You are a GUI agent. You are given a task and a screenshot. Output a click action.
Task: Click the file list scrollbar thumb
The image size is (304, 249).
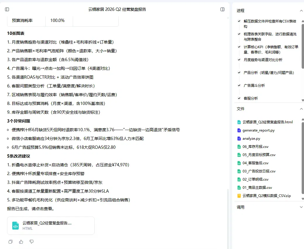[303, 158]
